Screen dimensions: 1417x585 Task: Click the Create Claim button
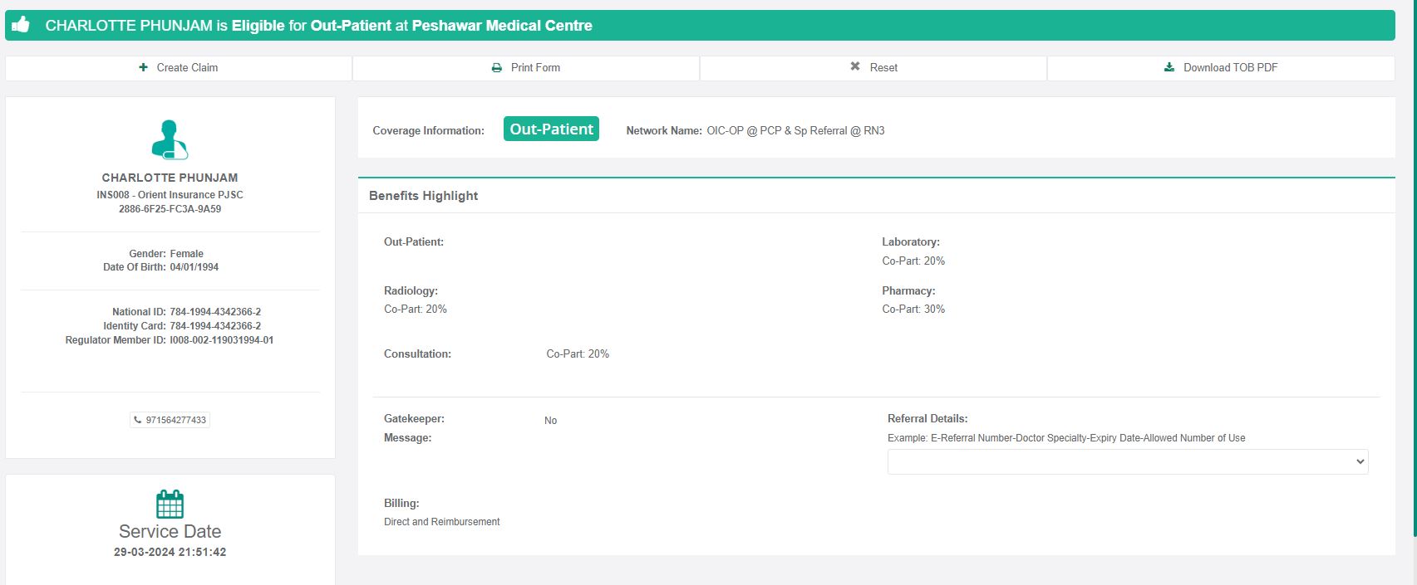179,68
